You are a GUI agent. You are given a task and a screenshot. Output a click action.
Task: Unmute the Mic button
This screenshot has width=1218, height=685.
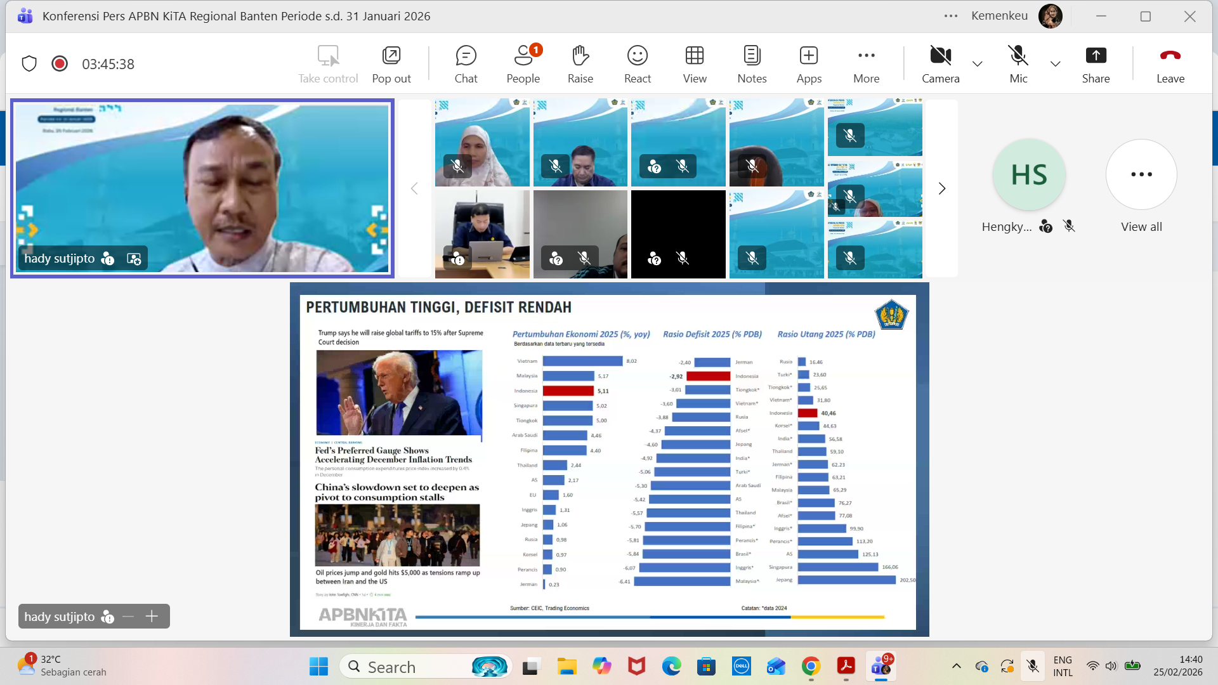pos(1018,63)
